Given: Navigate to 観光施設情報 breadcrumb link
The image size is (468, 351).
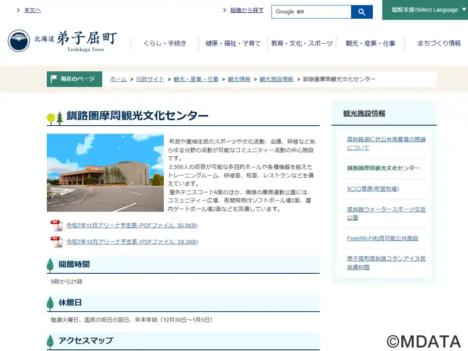Looking at the screenshot, I should 276,79.
